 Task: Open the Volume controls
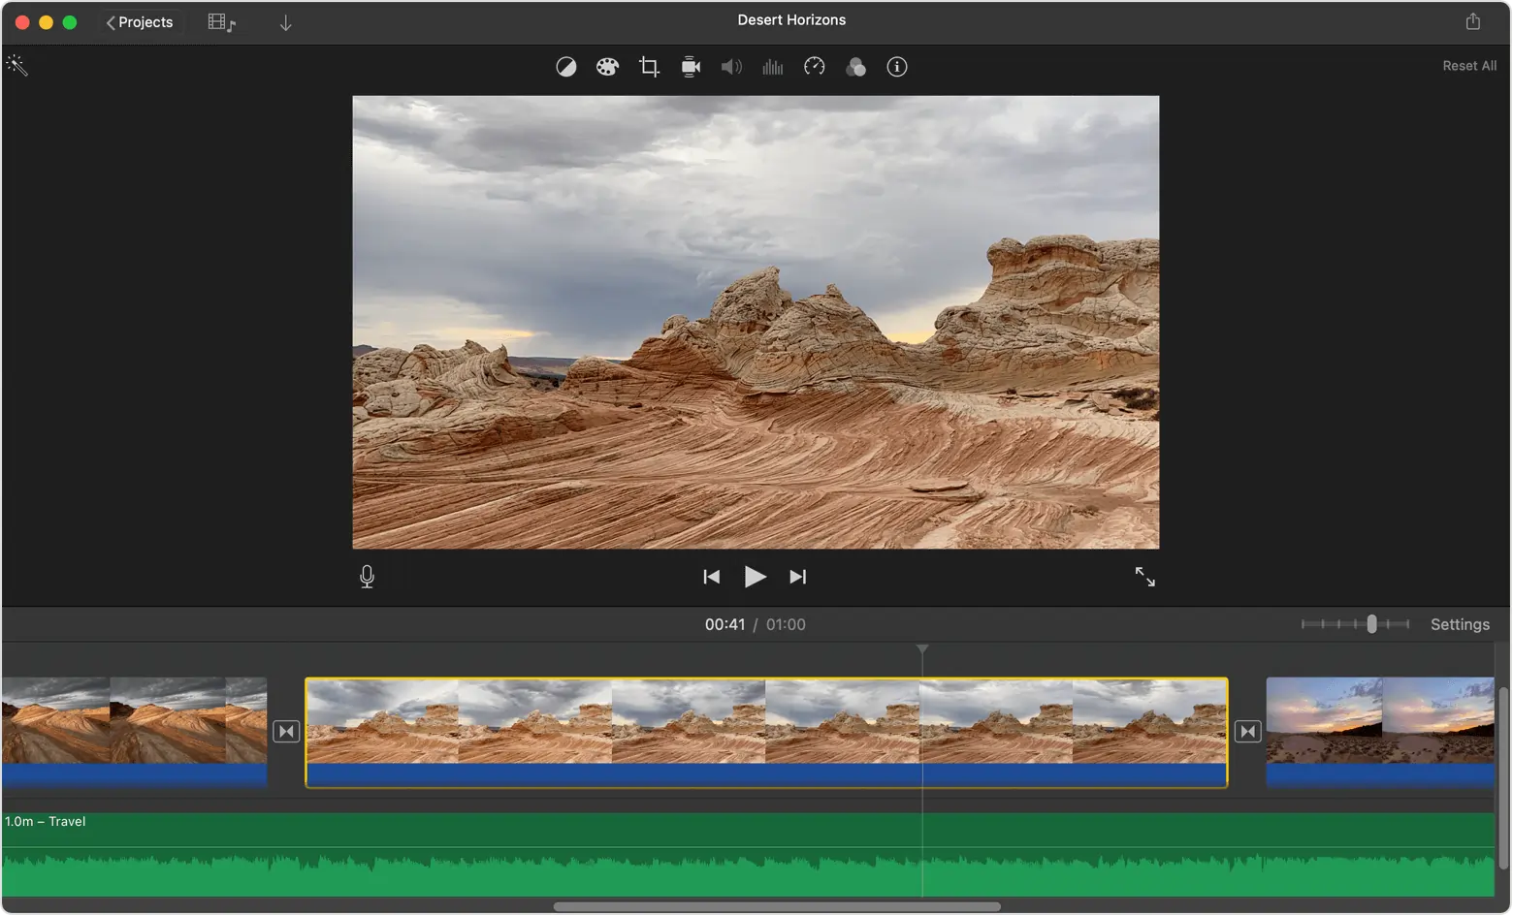(731, 66)
